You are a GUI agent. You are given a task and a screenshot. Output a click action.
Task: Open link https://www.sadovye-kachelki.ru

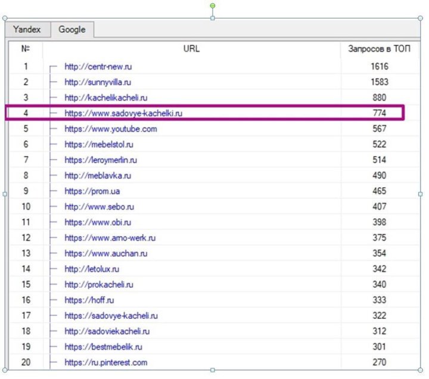tap(123, 113)
